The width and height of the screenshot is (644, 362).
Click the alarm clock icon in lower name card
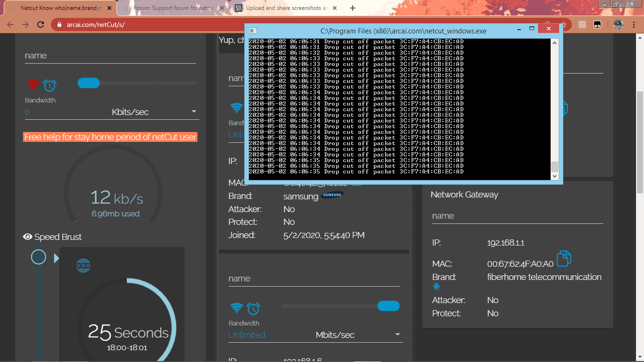point(253,308)
